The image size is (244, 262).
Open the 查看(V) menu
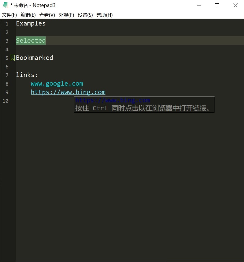(47, 15)
